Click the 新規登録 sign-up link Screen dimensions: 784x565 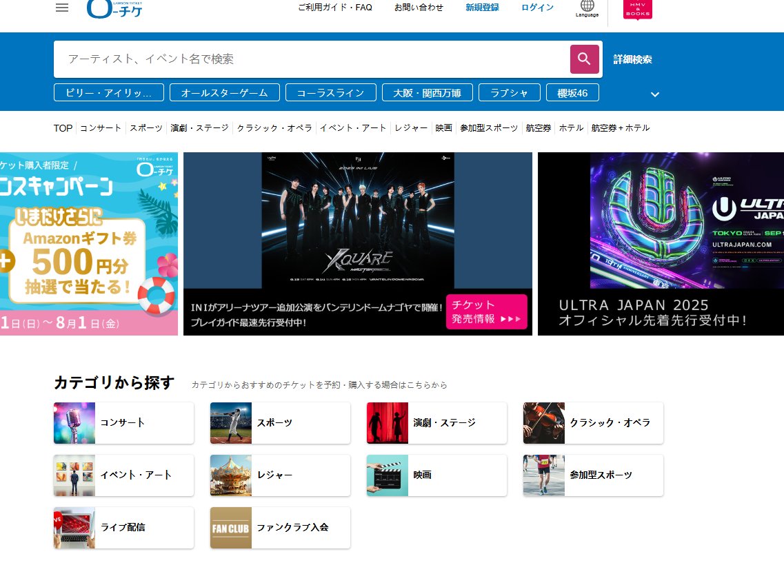pos(482,8)
